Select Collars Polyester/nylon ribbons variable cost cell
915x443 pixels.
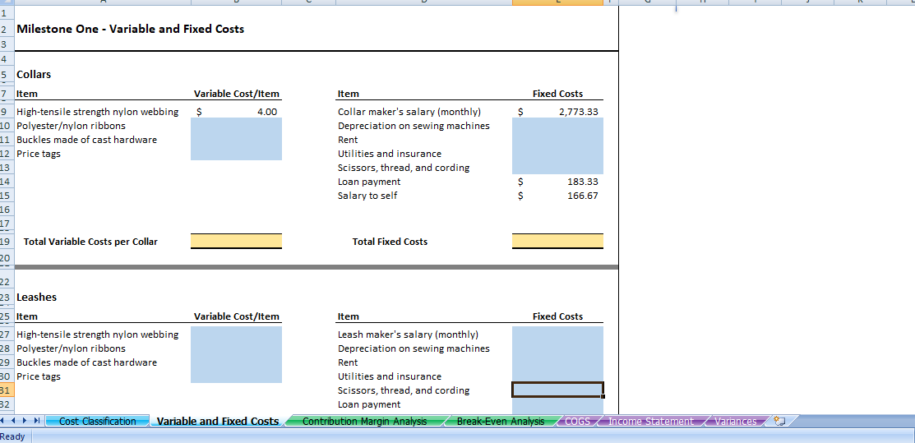(x=236, y=126)
